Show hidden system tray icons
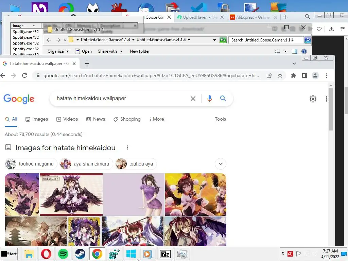The image size is (348, 261). pyautogui.click(x=283, y=253)
